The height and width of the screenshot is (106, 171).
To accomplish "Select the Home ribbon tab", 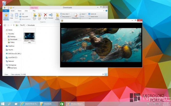I will pyautogui.click(x=13, y=11).
